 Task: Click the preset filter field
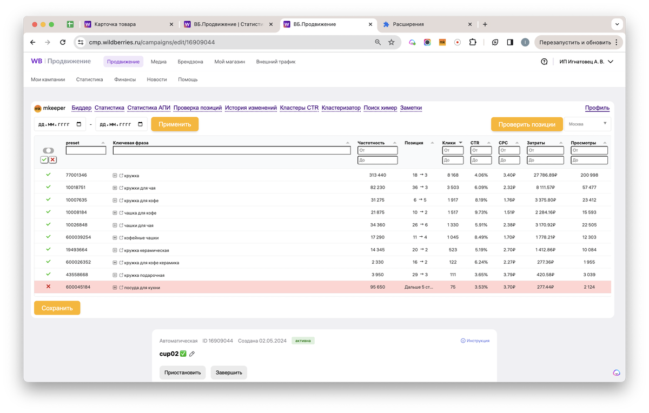[x=86, y=150]
